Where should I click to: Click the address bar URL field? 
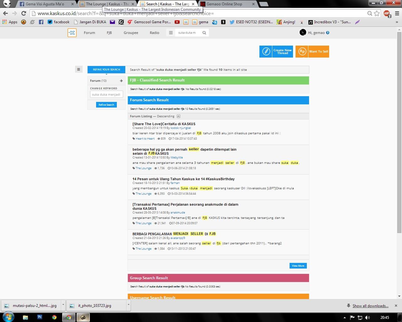click(x=201, y=13)
